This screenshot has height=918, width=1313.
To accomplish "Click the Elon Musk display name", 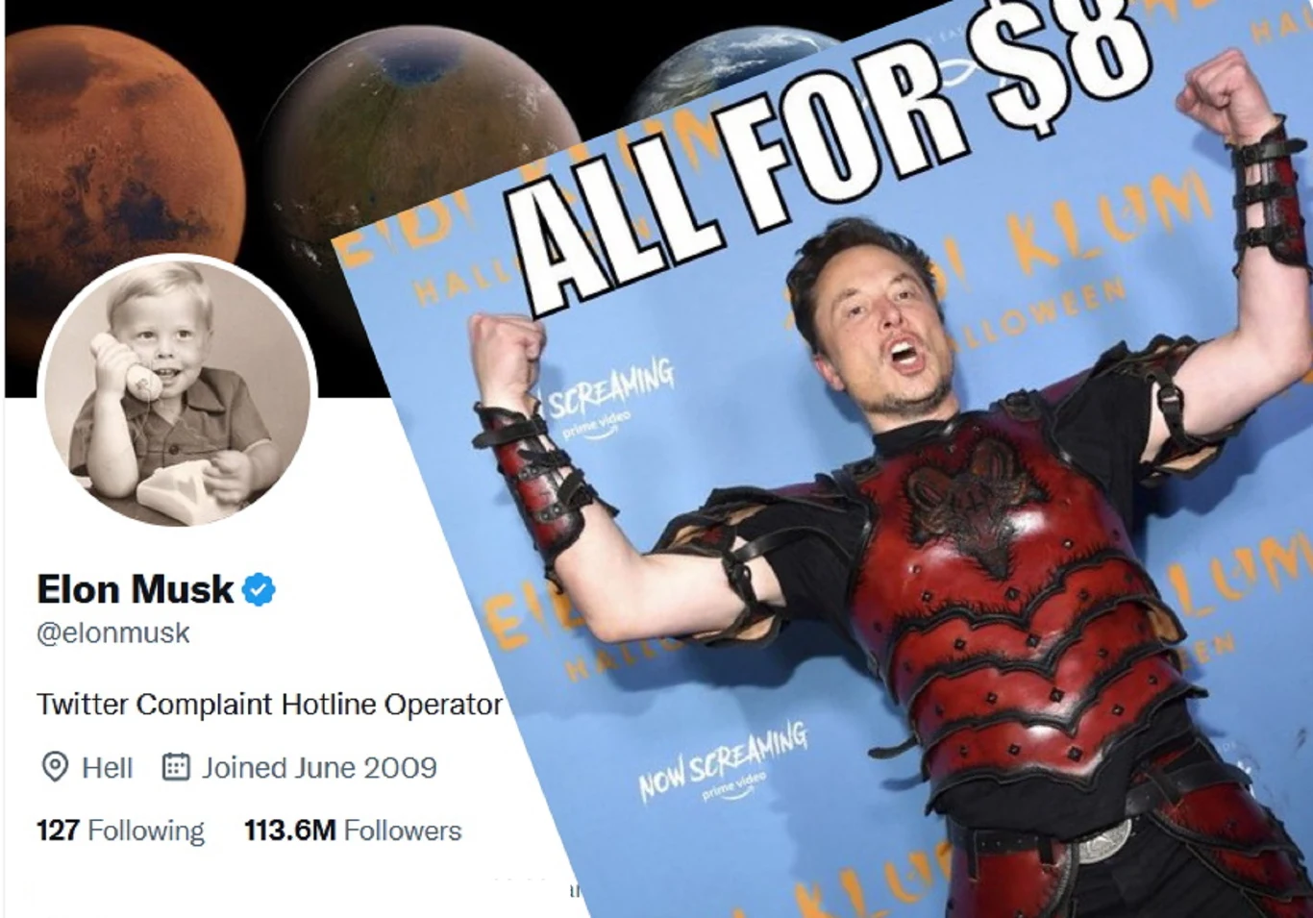I will click(x=136, y=589).
